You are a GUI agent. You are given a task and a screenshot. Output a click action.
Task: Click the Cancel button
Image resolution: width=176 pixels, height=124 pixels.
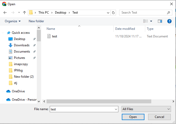coord(159,117)
